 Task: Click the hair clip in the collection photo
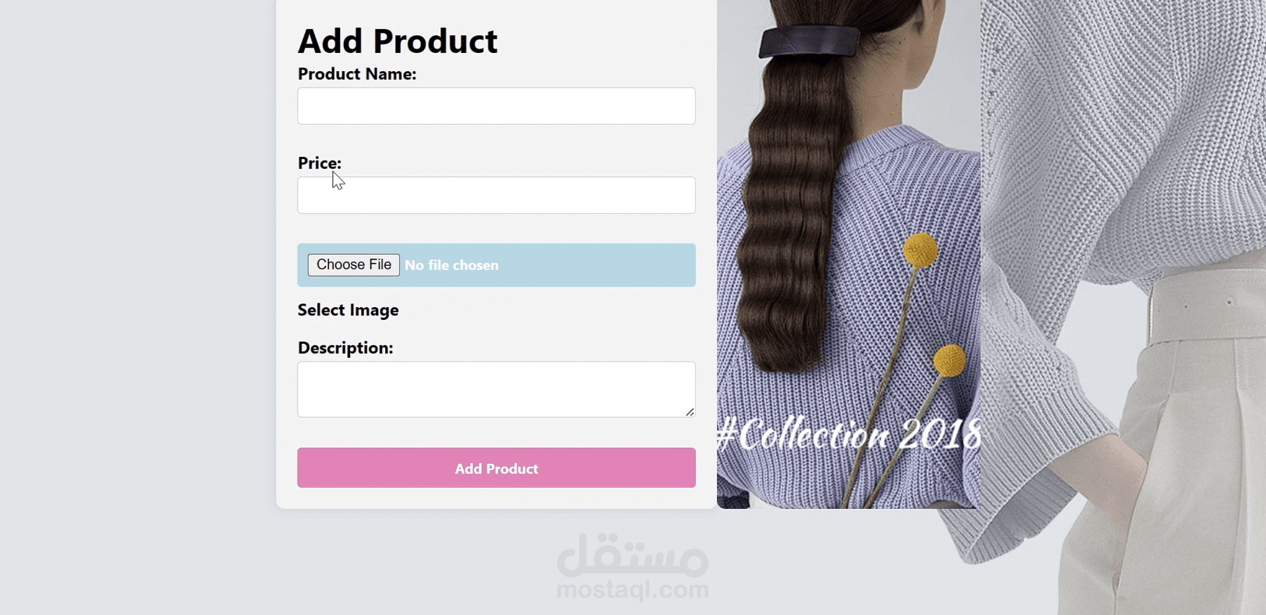pyautogui.click(x=809, y=40)
